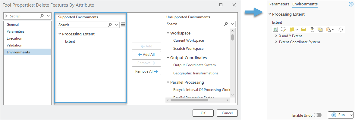Select the General page

coord(27,25)
